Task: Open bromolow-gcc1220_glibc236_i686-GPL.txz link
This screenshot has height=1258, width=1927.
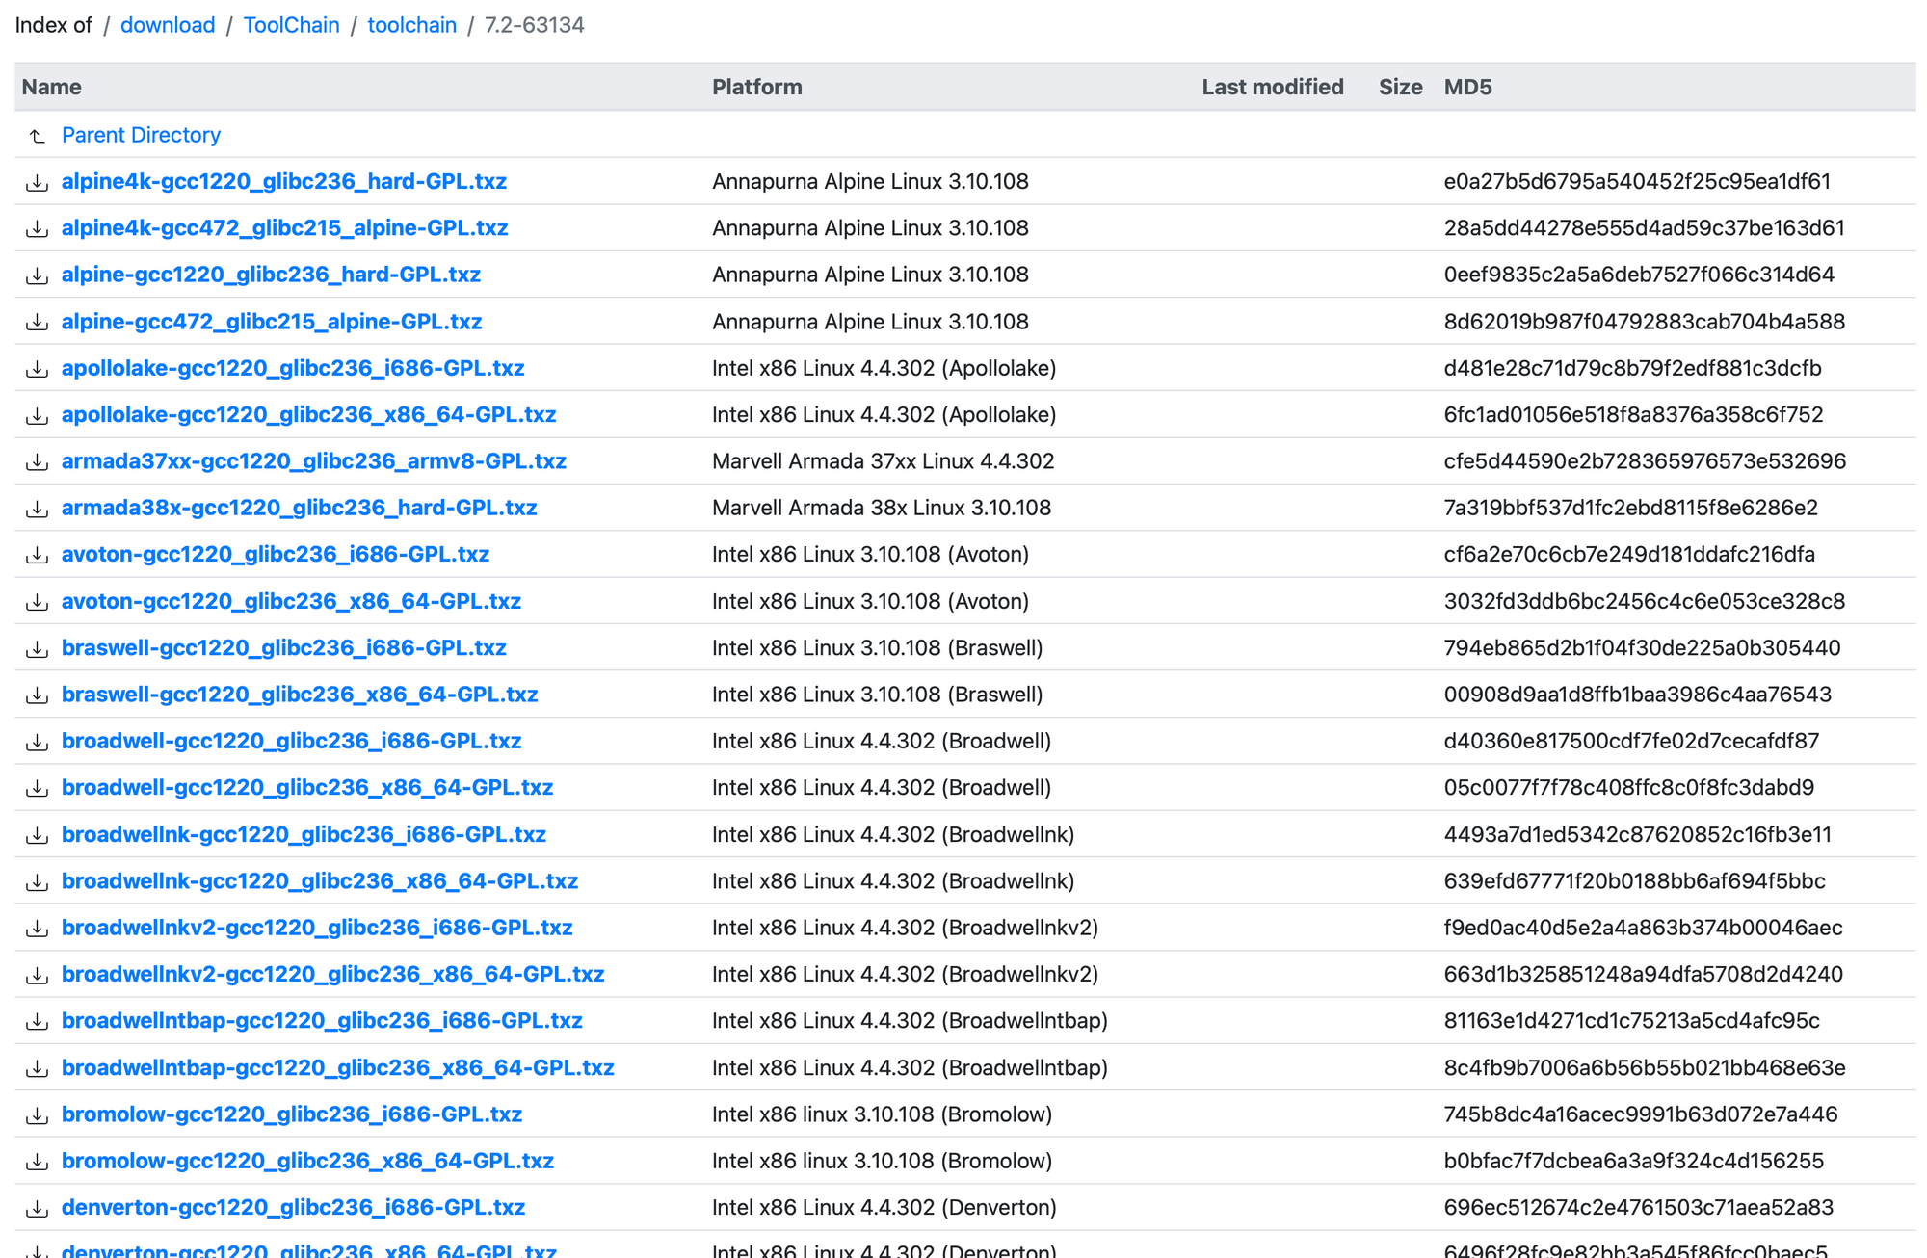Action: [292, 1114]
